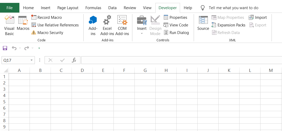Open the File tab
Screen dimensions: 282x131
[9, 8]
